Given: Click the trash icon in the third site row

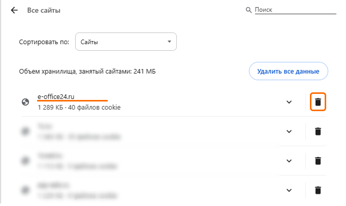Looking at the screenshot, I should tap(318, 161).
